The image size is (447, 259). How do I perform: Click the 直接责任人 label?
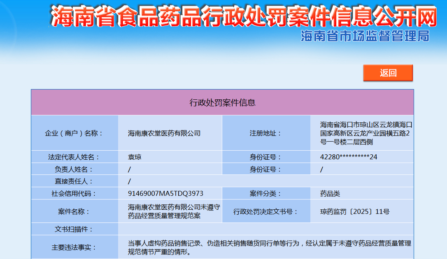tap(74, 181)
